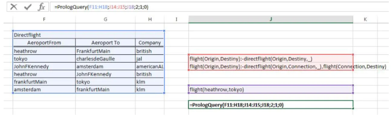Viewport: 391px width, 116px height.
Task: Select column I header
Action: (x=176, y=19)
